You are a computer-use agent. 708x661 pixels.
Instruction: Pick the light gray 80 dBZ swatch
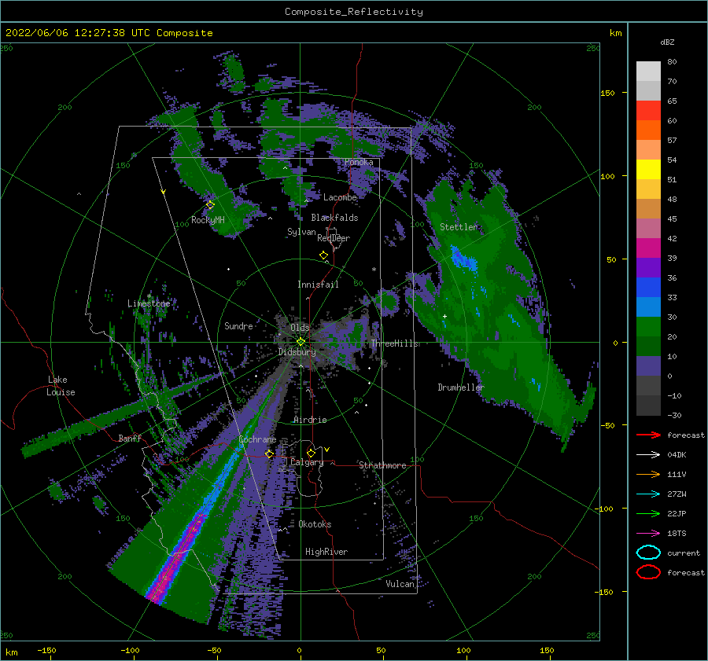tap(648, 71)
